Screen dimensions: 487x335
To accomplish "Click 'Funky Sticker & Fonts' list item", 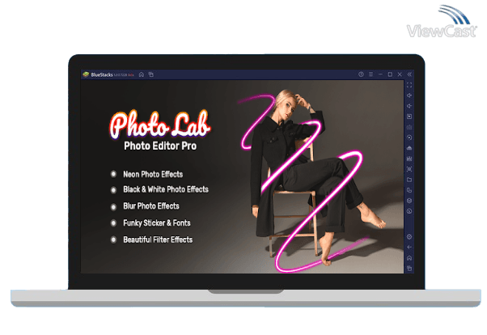I will pyautogui.click(x=157, y=223).
